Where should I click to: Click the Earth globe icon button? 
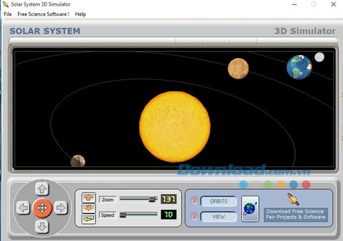(x=250, y=208)
